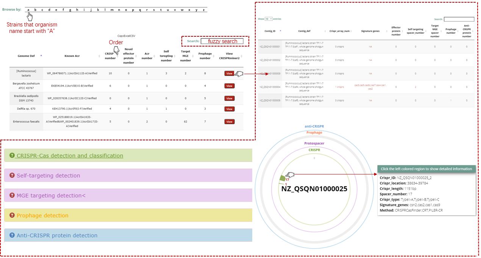Viewport: 481px width, 258px height.
Task: Browse strains starting with letter z
Action: [204, 10]
